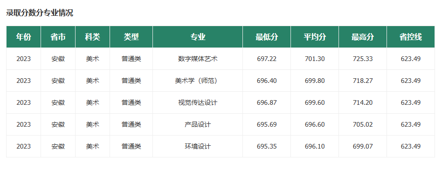Select the 美术学（师范）major cell
This screenshot has width=442, height=170.
coord(198,81)
